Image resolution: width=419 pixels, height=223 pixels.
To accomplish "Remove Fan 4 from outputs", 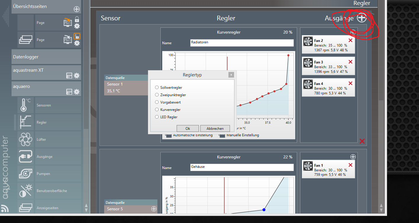I will coord(350,83).
